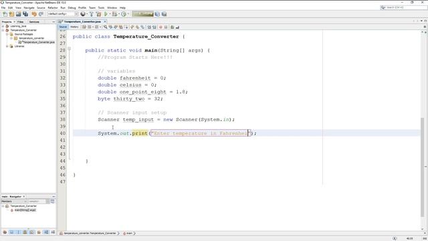Screen dimensions: 428x241
Task: Click the Save All toolbar icon
Action: [25, 14]
